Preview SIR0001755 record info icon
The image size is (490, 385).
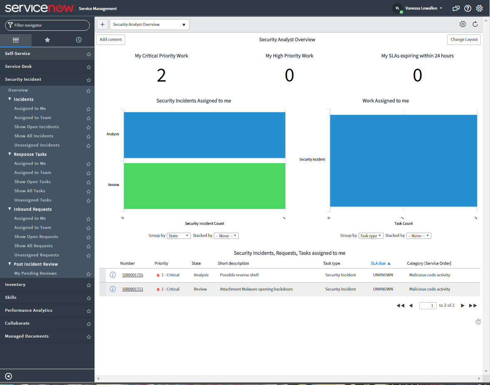click(113, 275)
